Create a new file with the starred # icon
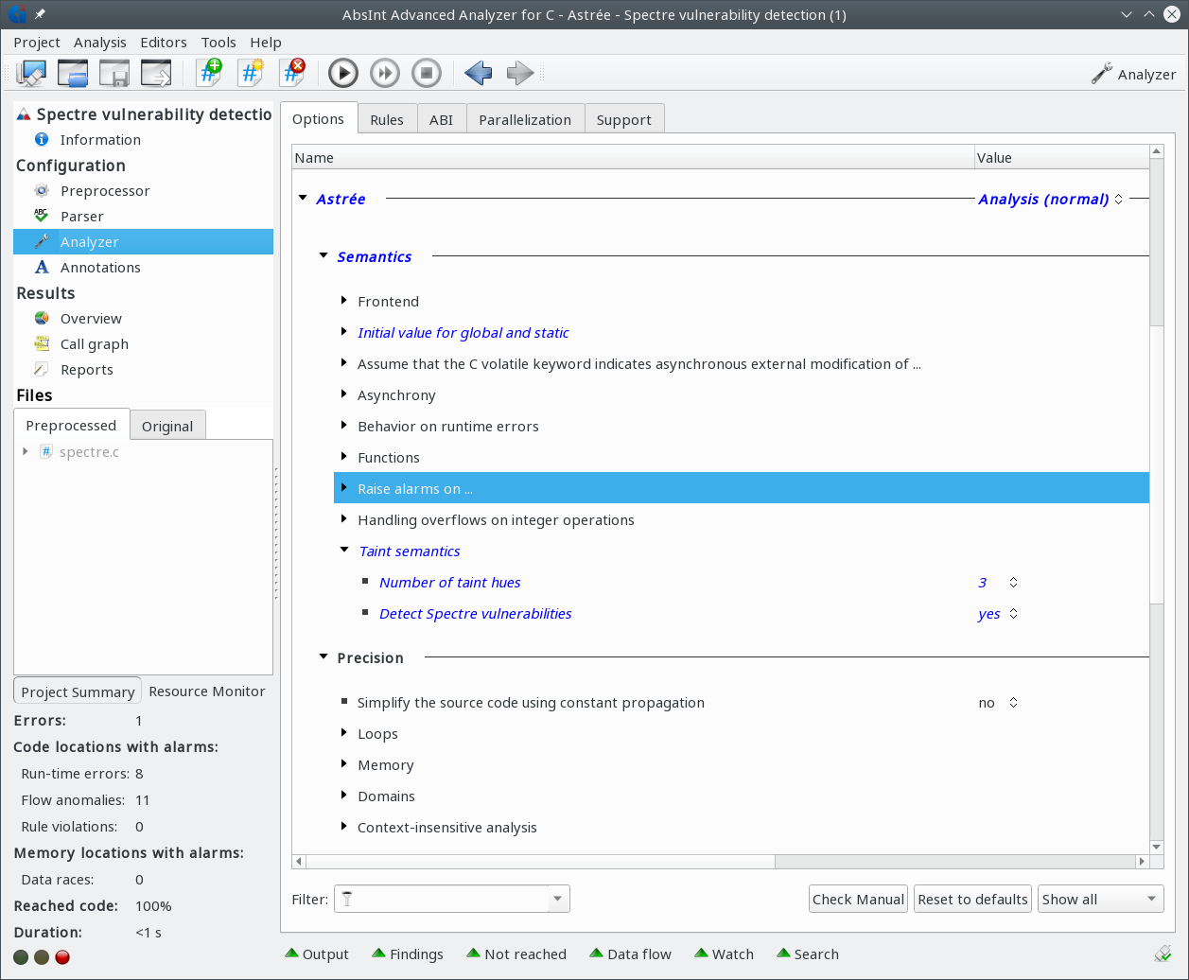This screenshot has height=980, width=1189. (251, 73)
